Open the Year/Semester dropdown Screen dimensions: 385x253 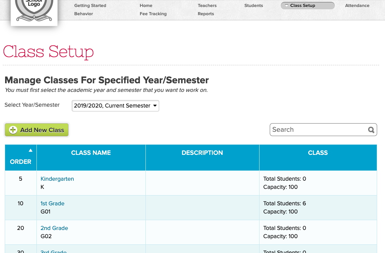point(115,106)
